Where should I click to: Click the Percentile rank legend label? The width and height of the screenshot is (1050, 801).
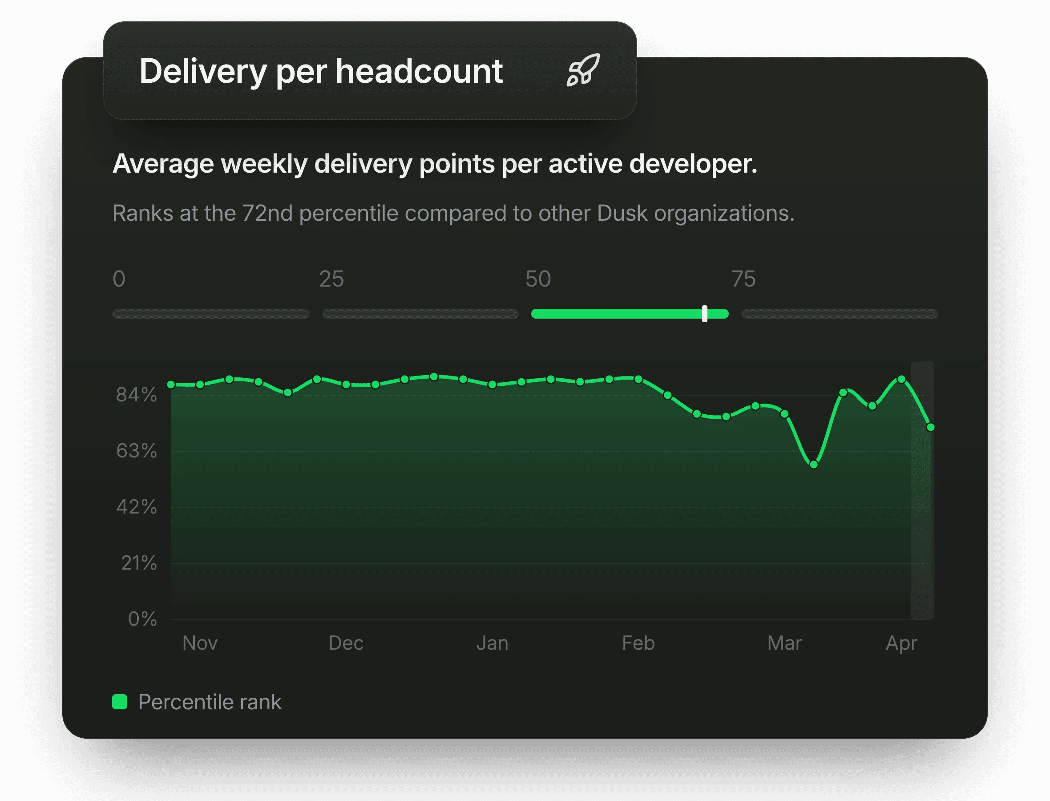coord(210,702)
